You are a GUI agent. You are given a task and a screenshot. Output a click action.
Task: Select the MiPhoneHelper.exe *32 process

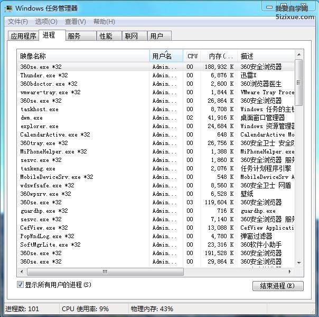click(156, 151)
